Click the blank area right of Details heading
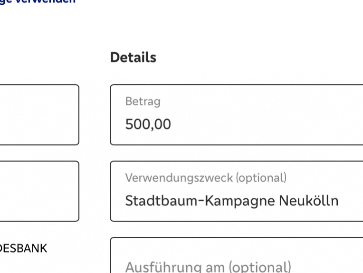 click(261, 58)
